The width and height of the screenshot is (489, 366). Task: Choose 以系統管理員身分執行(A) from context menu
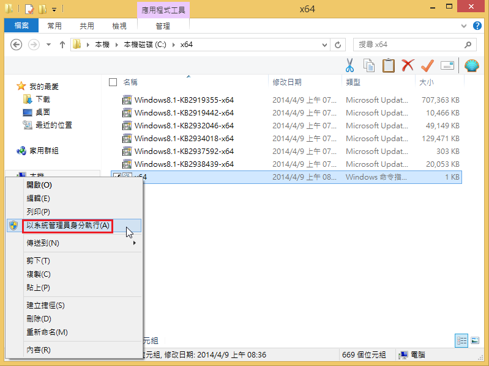68,225
